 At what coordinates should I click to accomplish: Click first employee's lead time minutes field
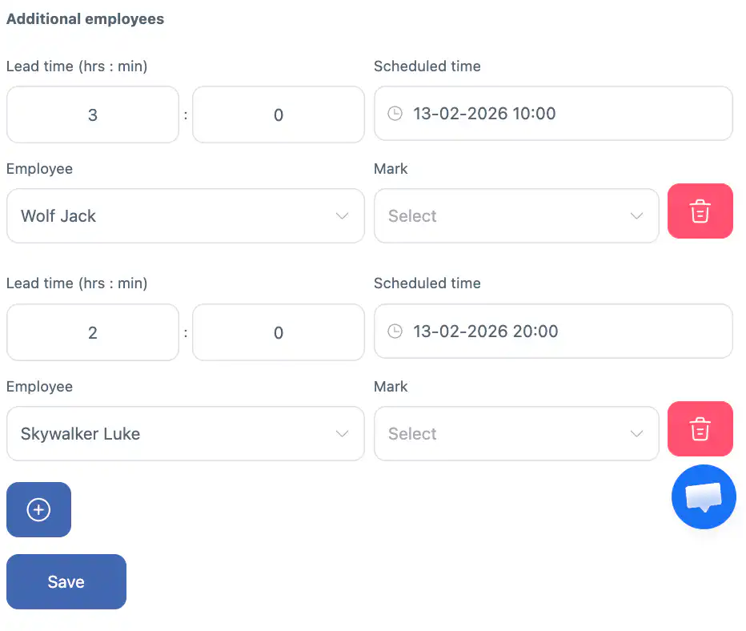pyautogui.click(x=278, y=115)
